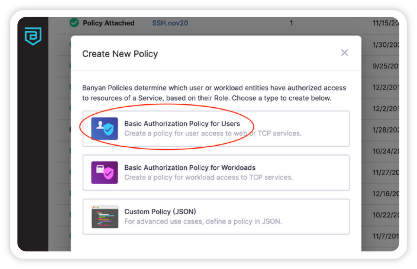
Task: Select Basic Authorization Policy for Workloads
Action: pyautogui.click(x=216, y=172)
